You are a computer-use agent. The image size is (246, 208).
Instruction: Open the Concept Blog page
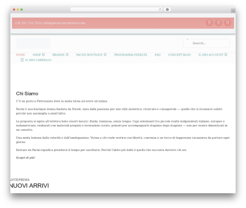click(180, 55)
